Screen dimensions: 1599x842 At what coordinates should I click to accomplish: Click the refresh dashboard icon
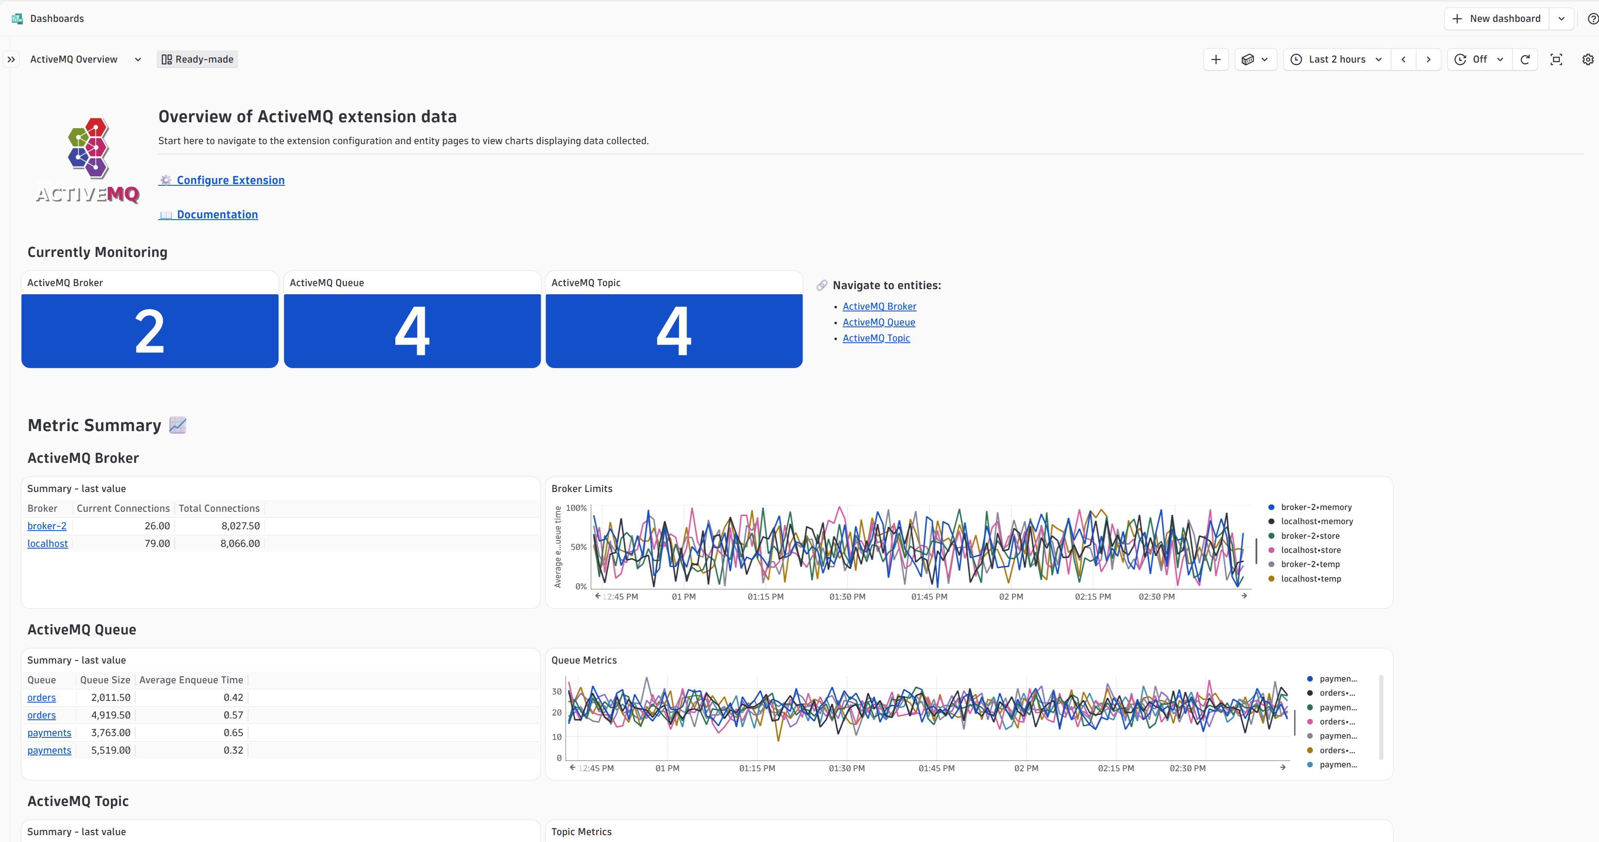(1524, 60)
